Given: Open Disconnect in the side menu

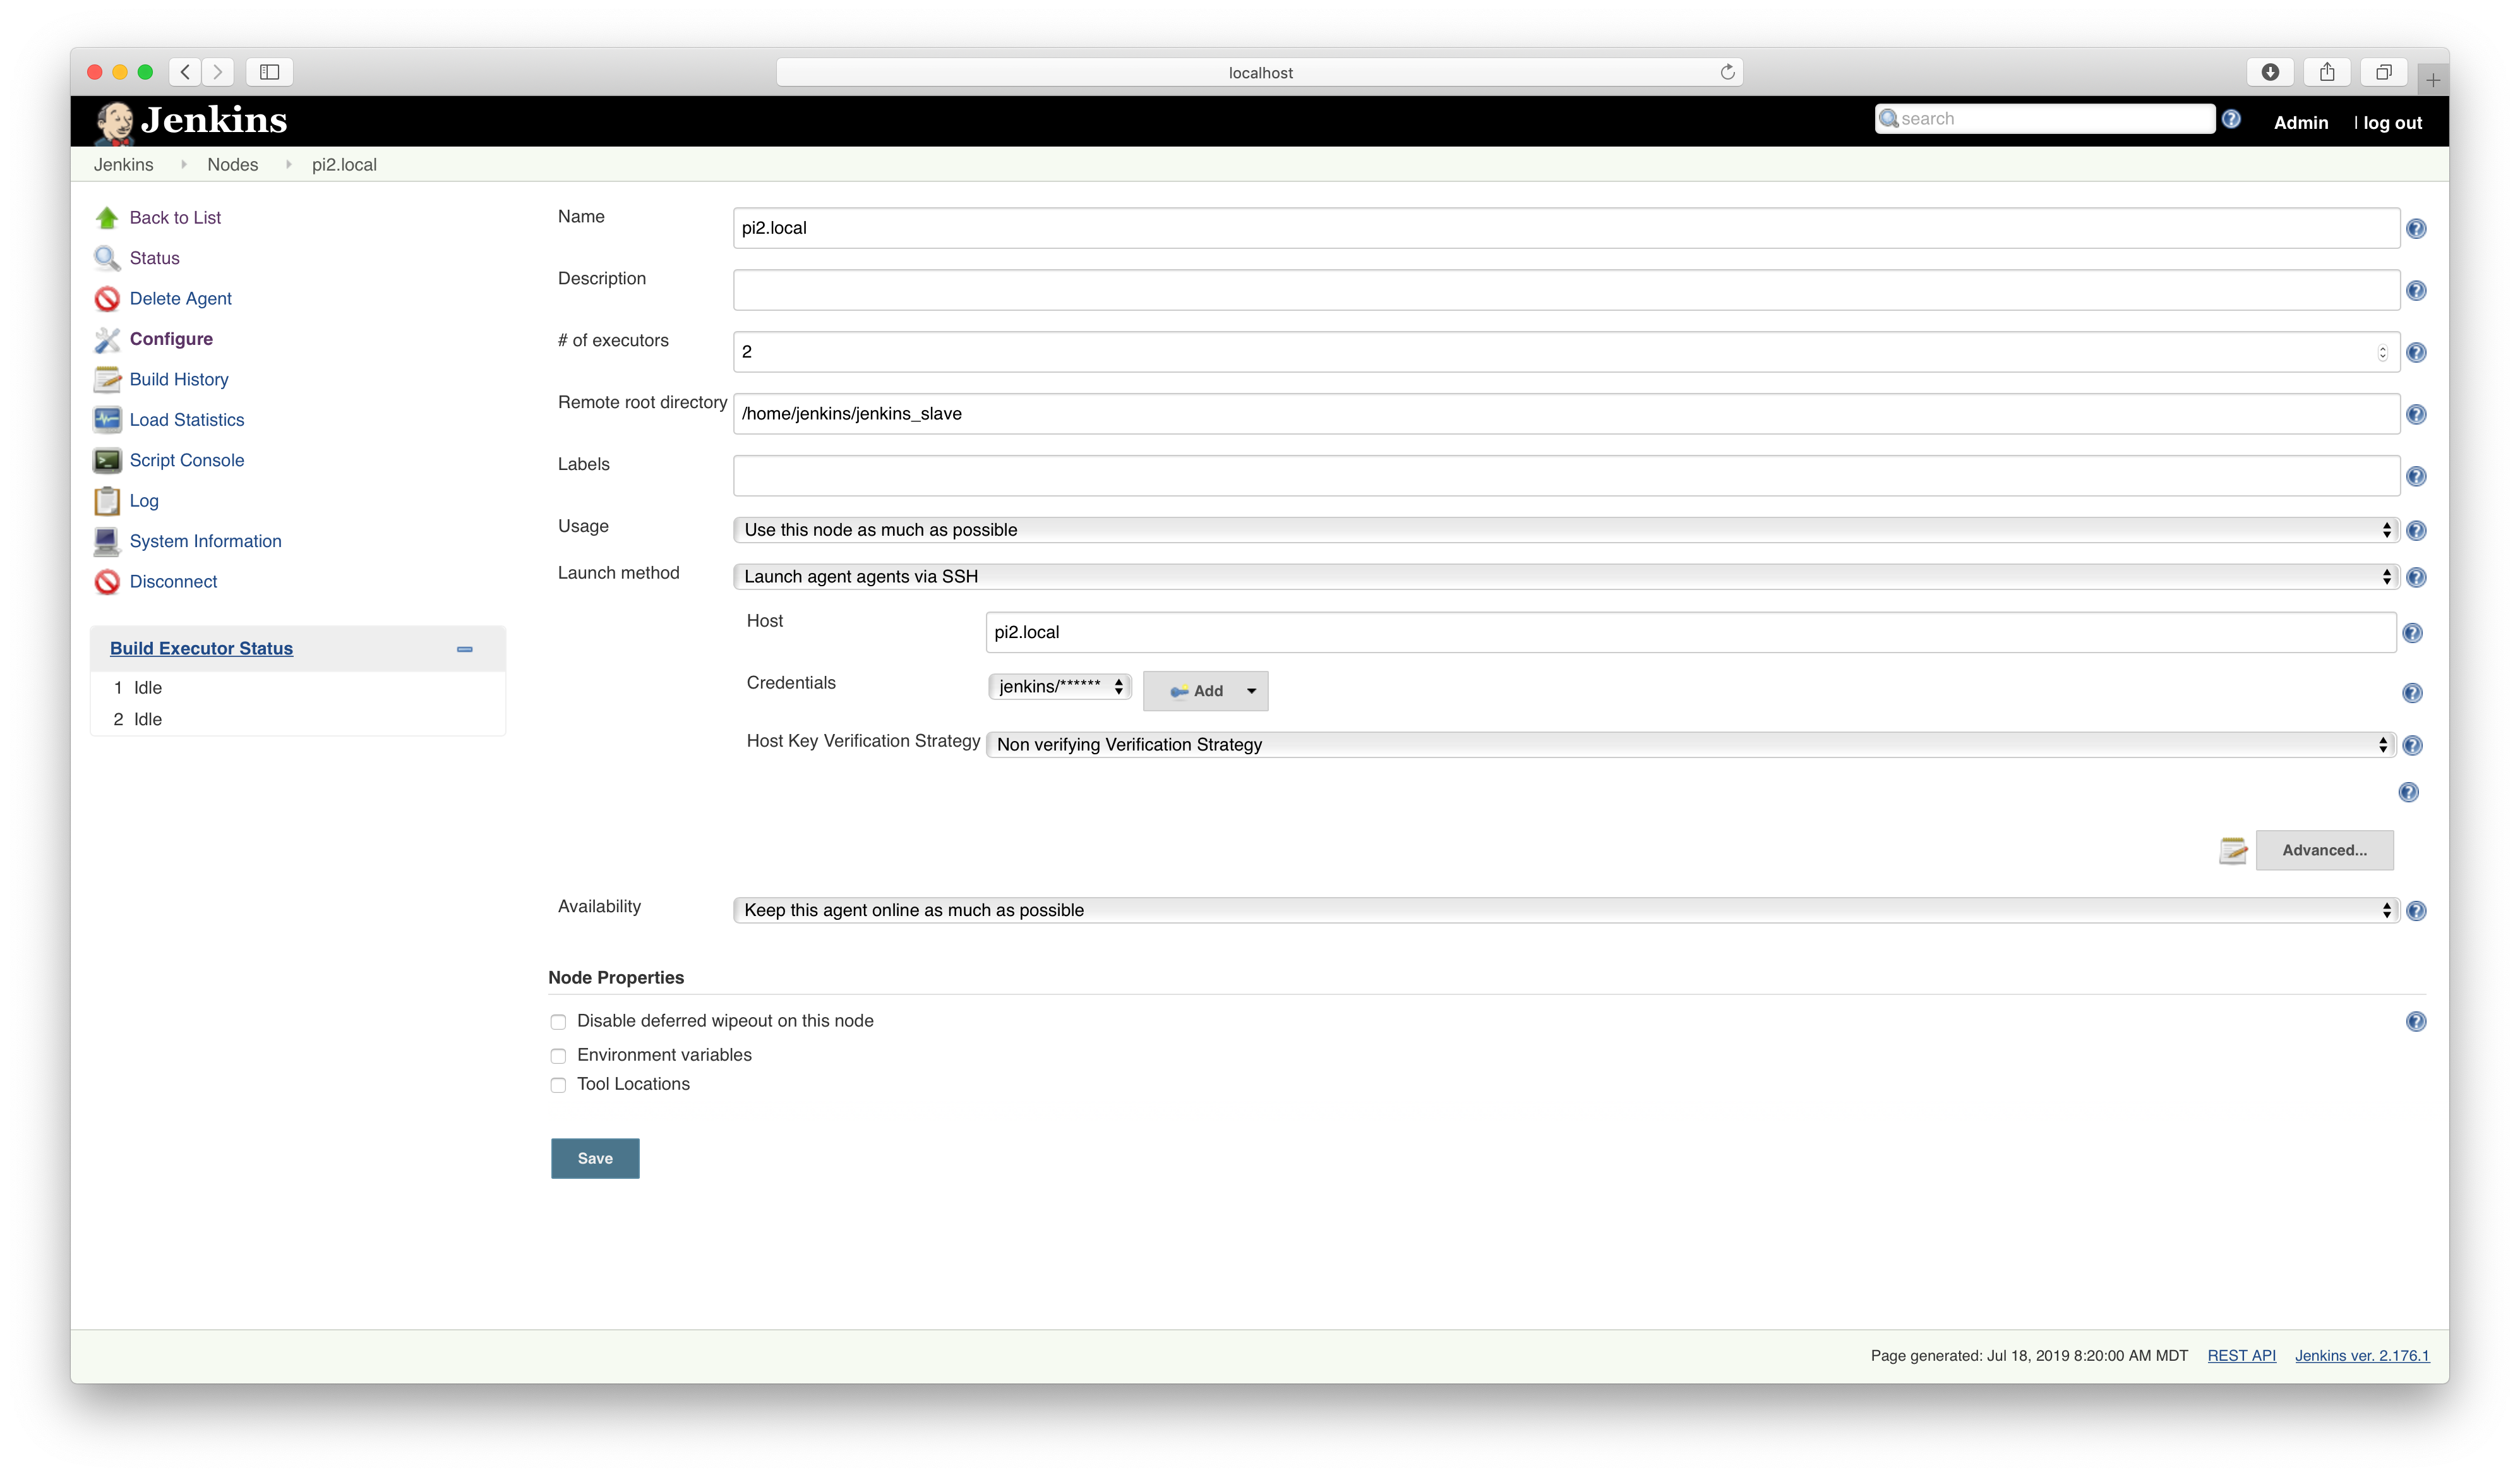Looking at the screenshot, I should pyautogui.click(x=173, y=582).
